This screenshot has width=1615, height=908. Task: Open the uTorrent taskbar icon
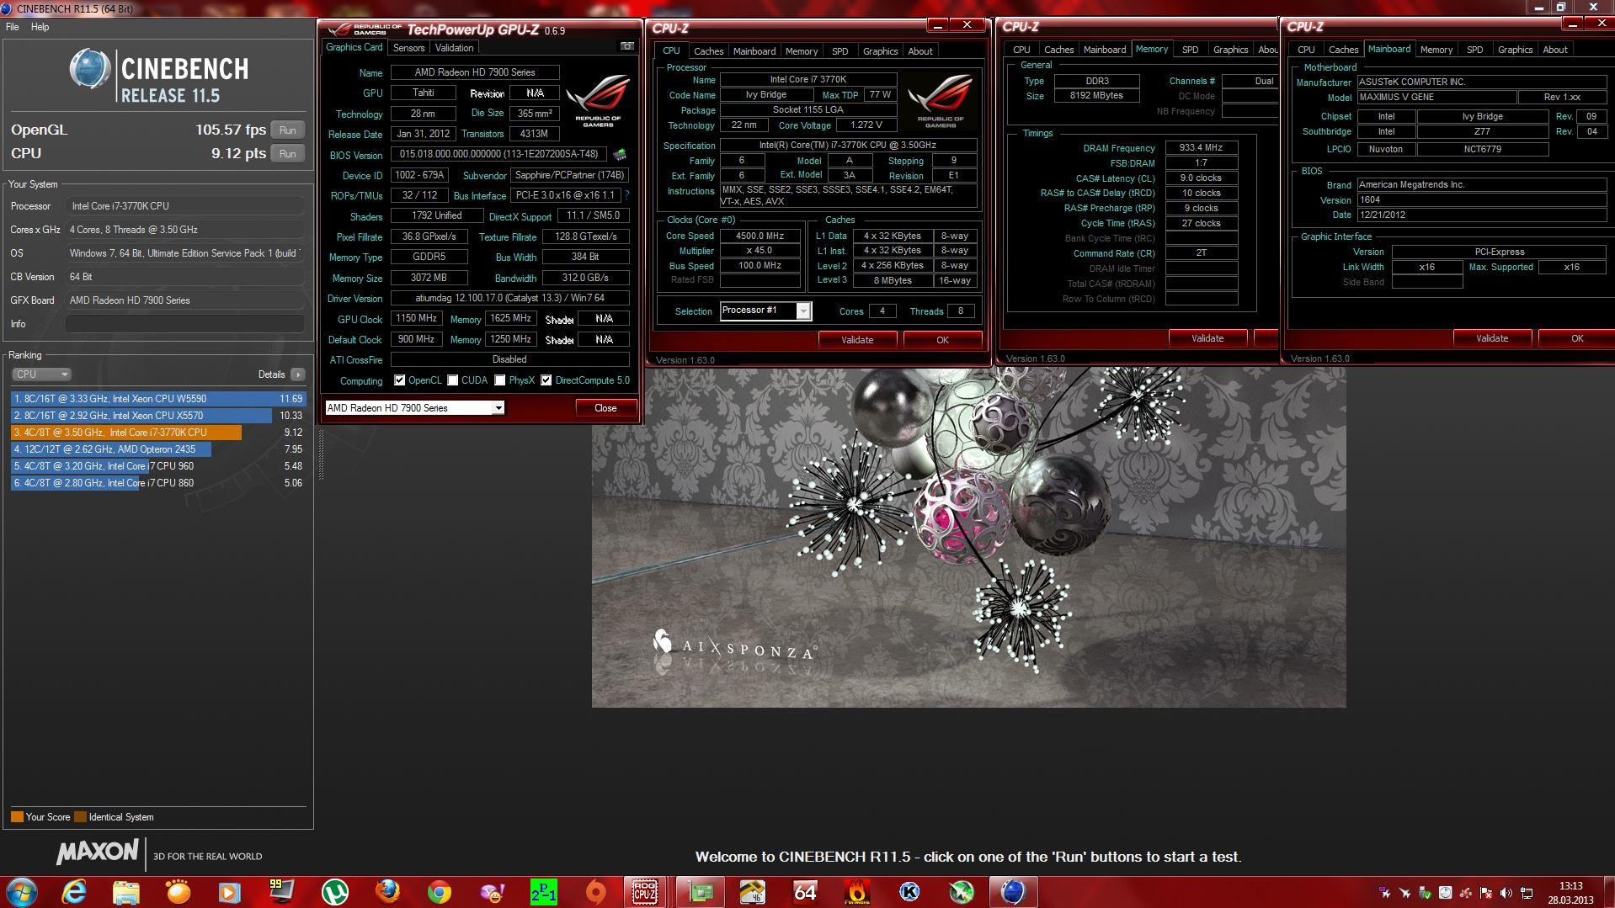pos(334,891)
